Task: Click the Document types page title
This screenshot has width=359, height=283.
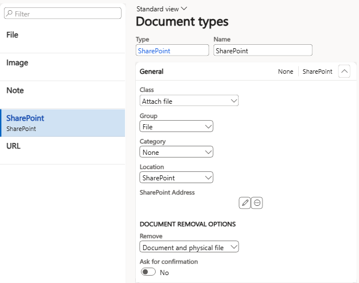Action: (x=182, y=22)
